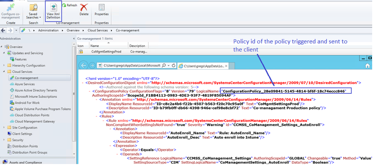Go back with the console back arrow
The height and width of the screenshot is (167, 374).
(3, 31)
